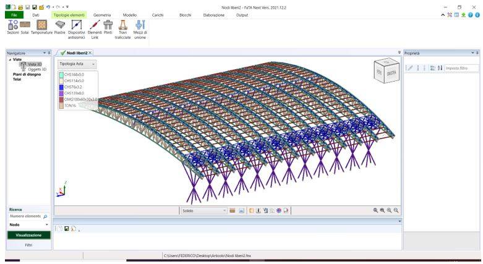Switch to the Blocchi ribbon tab
Viewport: 483px width, 264px height.
[x=185, y=15]
